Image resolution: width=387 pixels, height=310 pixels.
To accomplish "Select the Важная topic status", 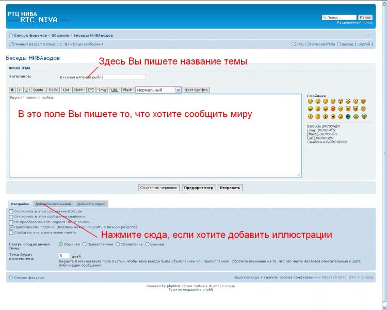I will pos(148,244).
